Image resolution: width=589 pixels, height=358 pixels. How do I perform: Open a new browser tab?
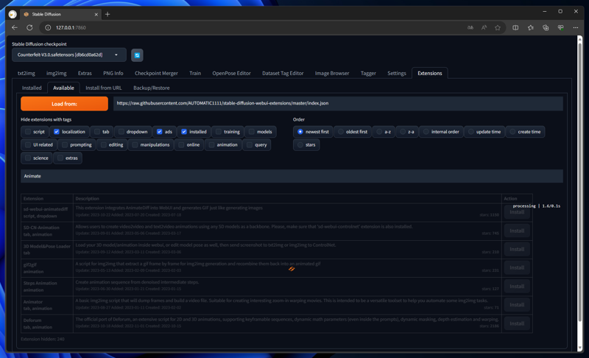pyautogui.click(x=107, y=14)
